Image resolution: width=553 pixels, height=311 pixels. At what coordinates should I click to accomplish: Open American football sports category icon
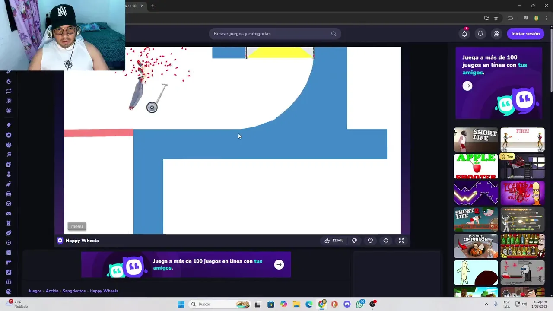coord(9,233)
